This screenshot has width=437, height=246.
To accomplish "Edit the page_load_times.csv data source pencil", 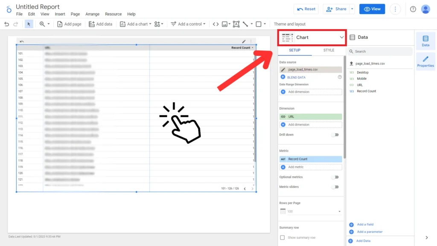I will pyautogui.click(x=283, y=70).
